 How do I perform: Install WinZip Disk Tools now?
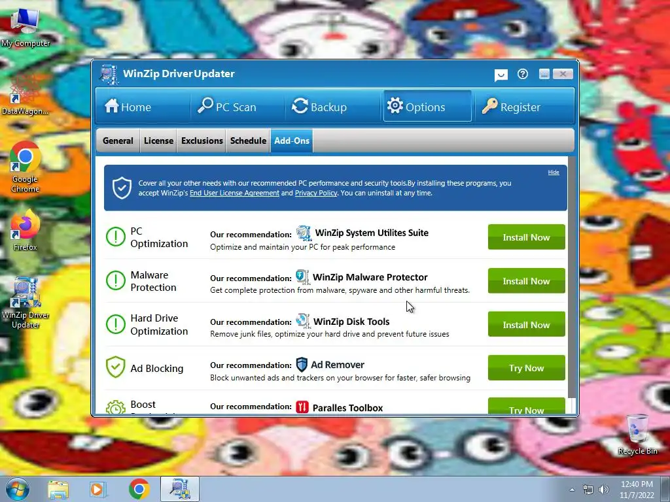click(527, 324)
